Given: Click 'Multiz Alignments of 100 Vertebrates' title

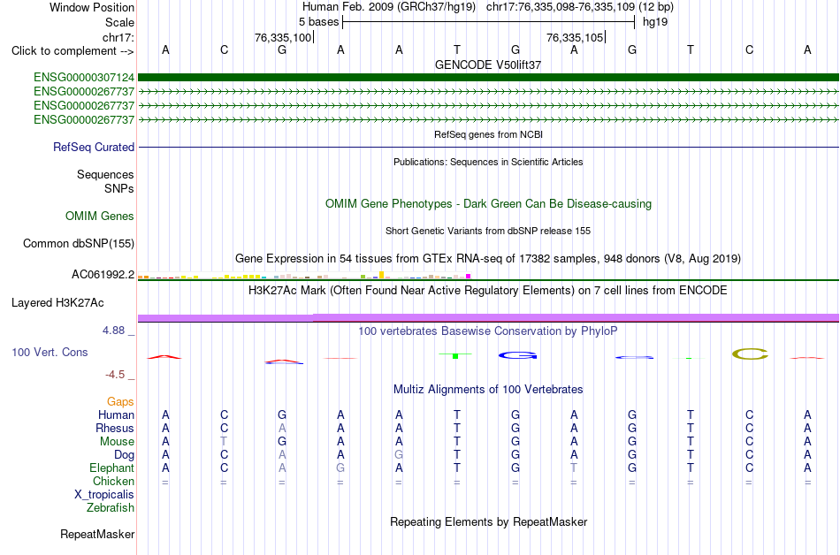Looking at the screenshot, I should pyautogui.click(x=488, y=390).
